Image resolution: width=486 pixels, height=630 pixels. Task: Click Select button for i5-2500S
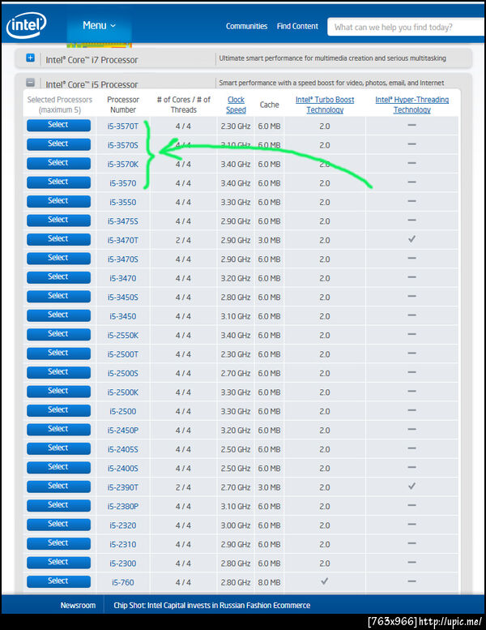pyautogui.click(x=58, y=372)
